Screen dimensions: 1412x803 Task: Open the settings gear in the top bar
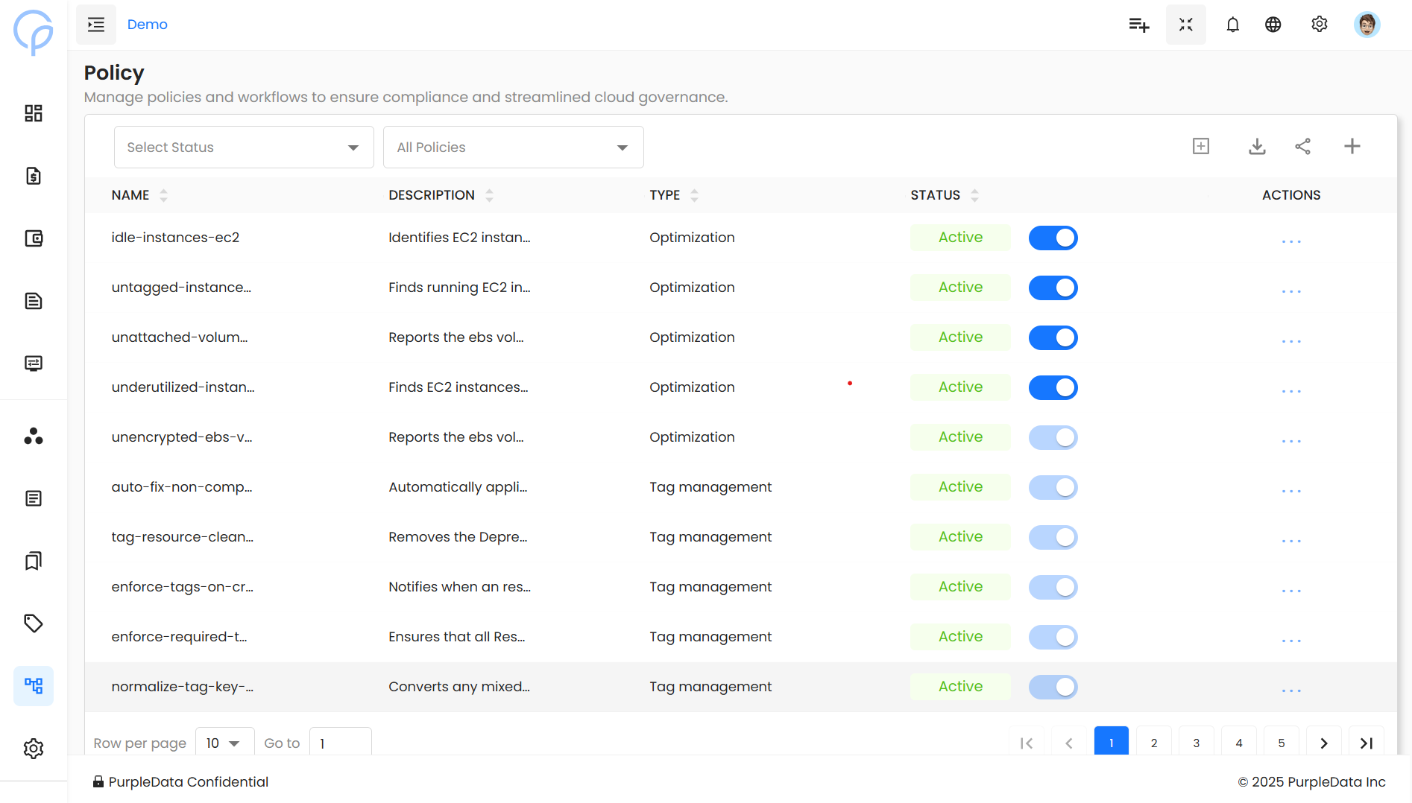(x=1319, y=25)
